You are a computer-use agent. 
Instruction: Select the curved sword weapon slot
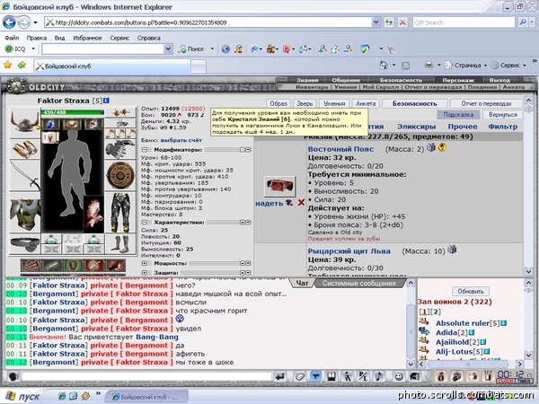tap(25, 175)
